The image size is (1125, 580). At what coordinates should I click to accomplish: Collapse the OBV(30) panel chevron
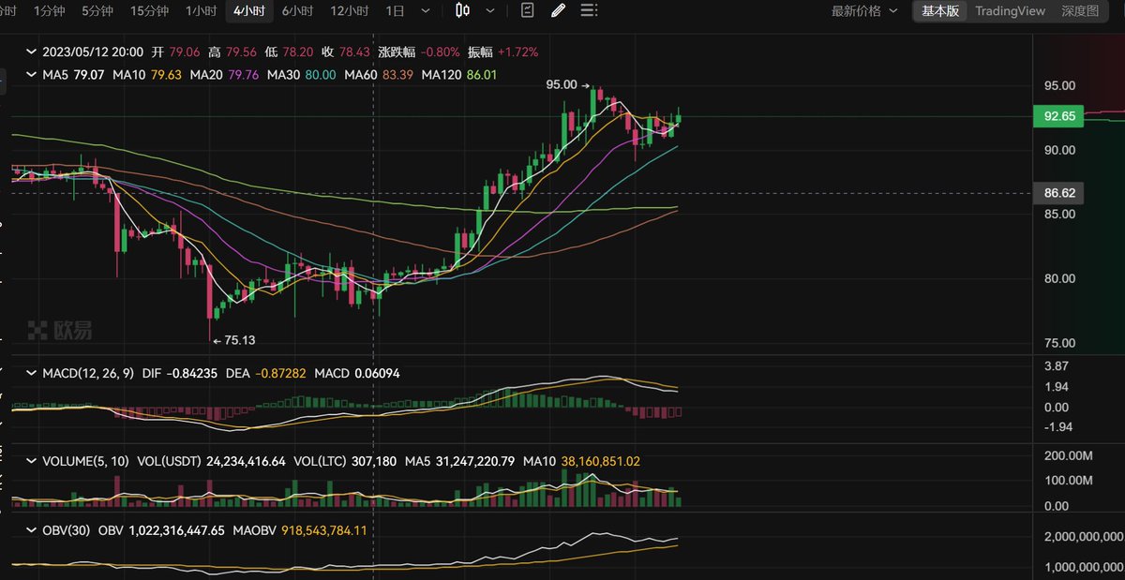(33, 529)
